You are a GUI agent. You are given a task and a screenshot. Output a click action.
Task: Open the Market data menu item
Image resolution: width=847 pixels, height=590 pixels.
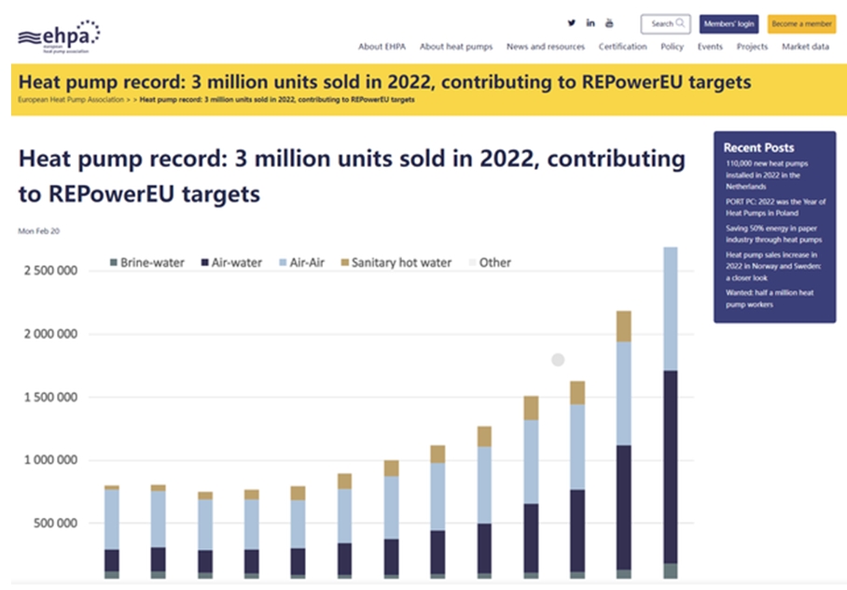click(x=805, y=47)
